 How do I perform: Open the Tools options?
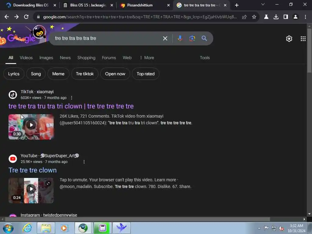(205, 58)
